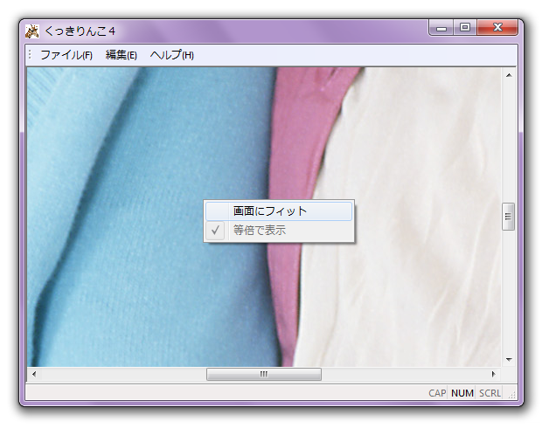Click the horizontal scrollbar thumb
Viewport: 542px width, 428px height.
pyautogui.click(x=264, y=374)
